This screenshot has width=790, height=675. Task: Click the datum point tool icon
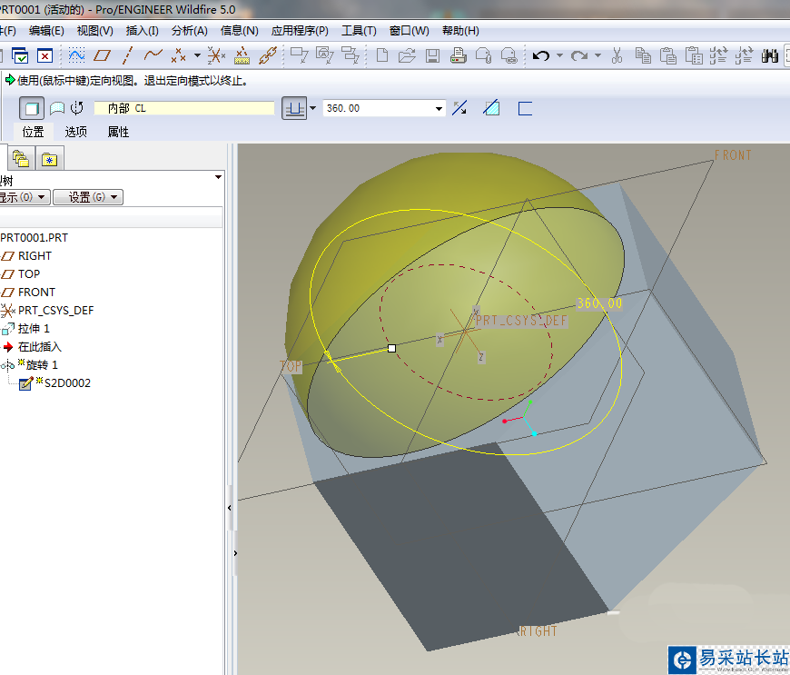point(178,55)
